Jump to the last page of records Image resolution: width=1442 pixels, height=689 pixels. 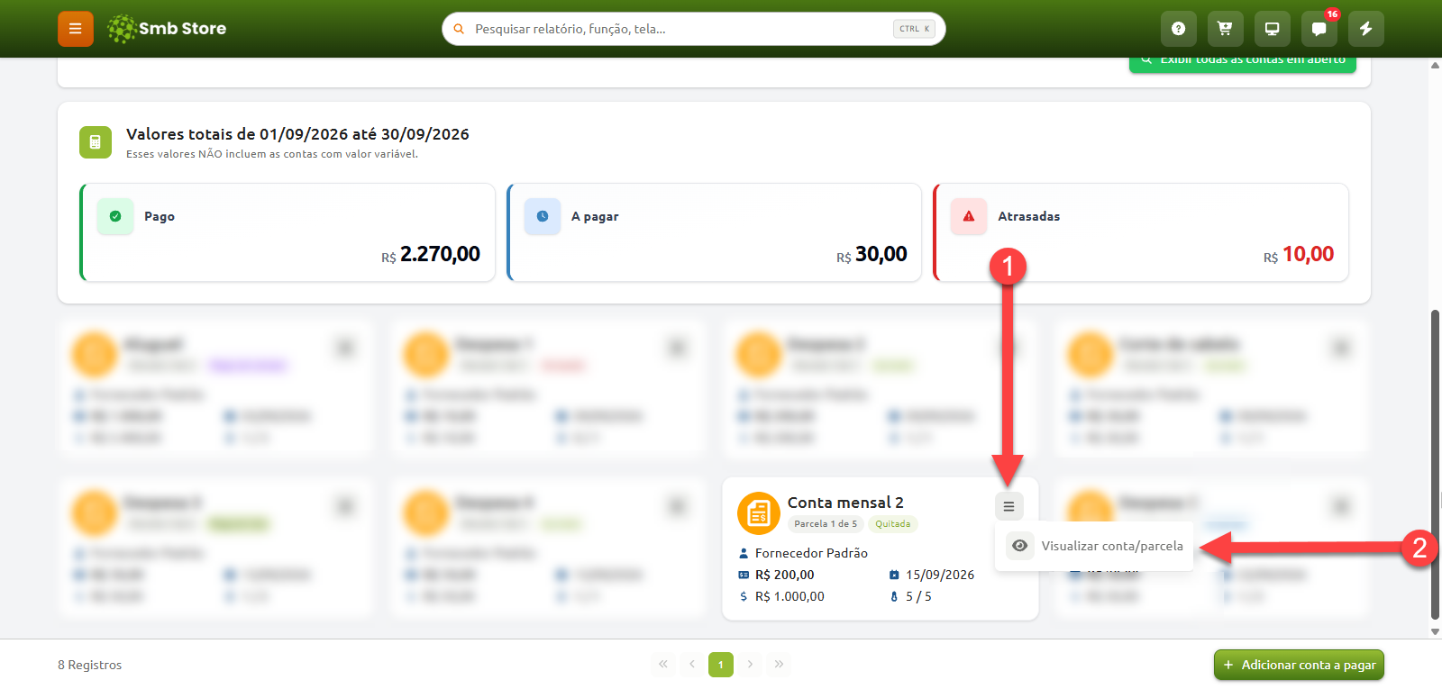click(x=779, y=665)
